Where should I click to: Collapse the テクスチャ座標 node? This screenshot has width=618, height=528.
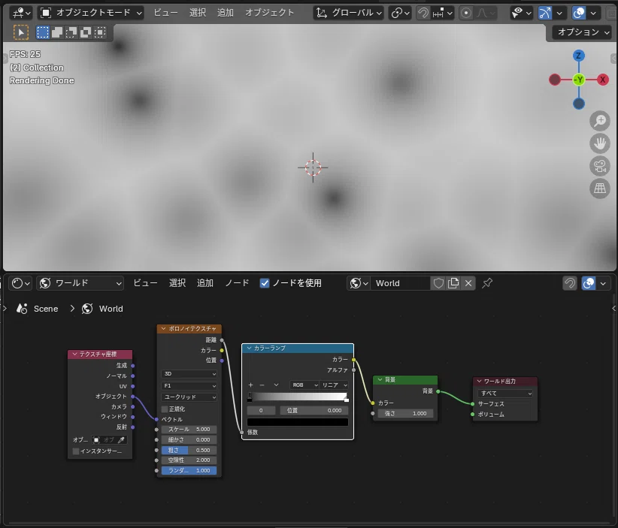74,355
